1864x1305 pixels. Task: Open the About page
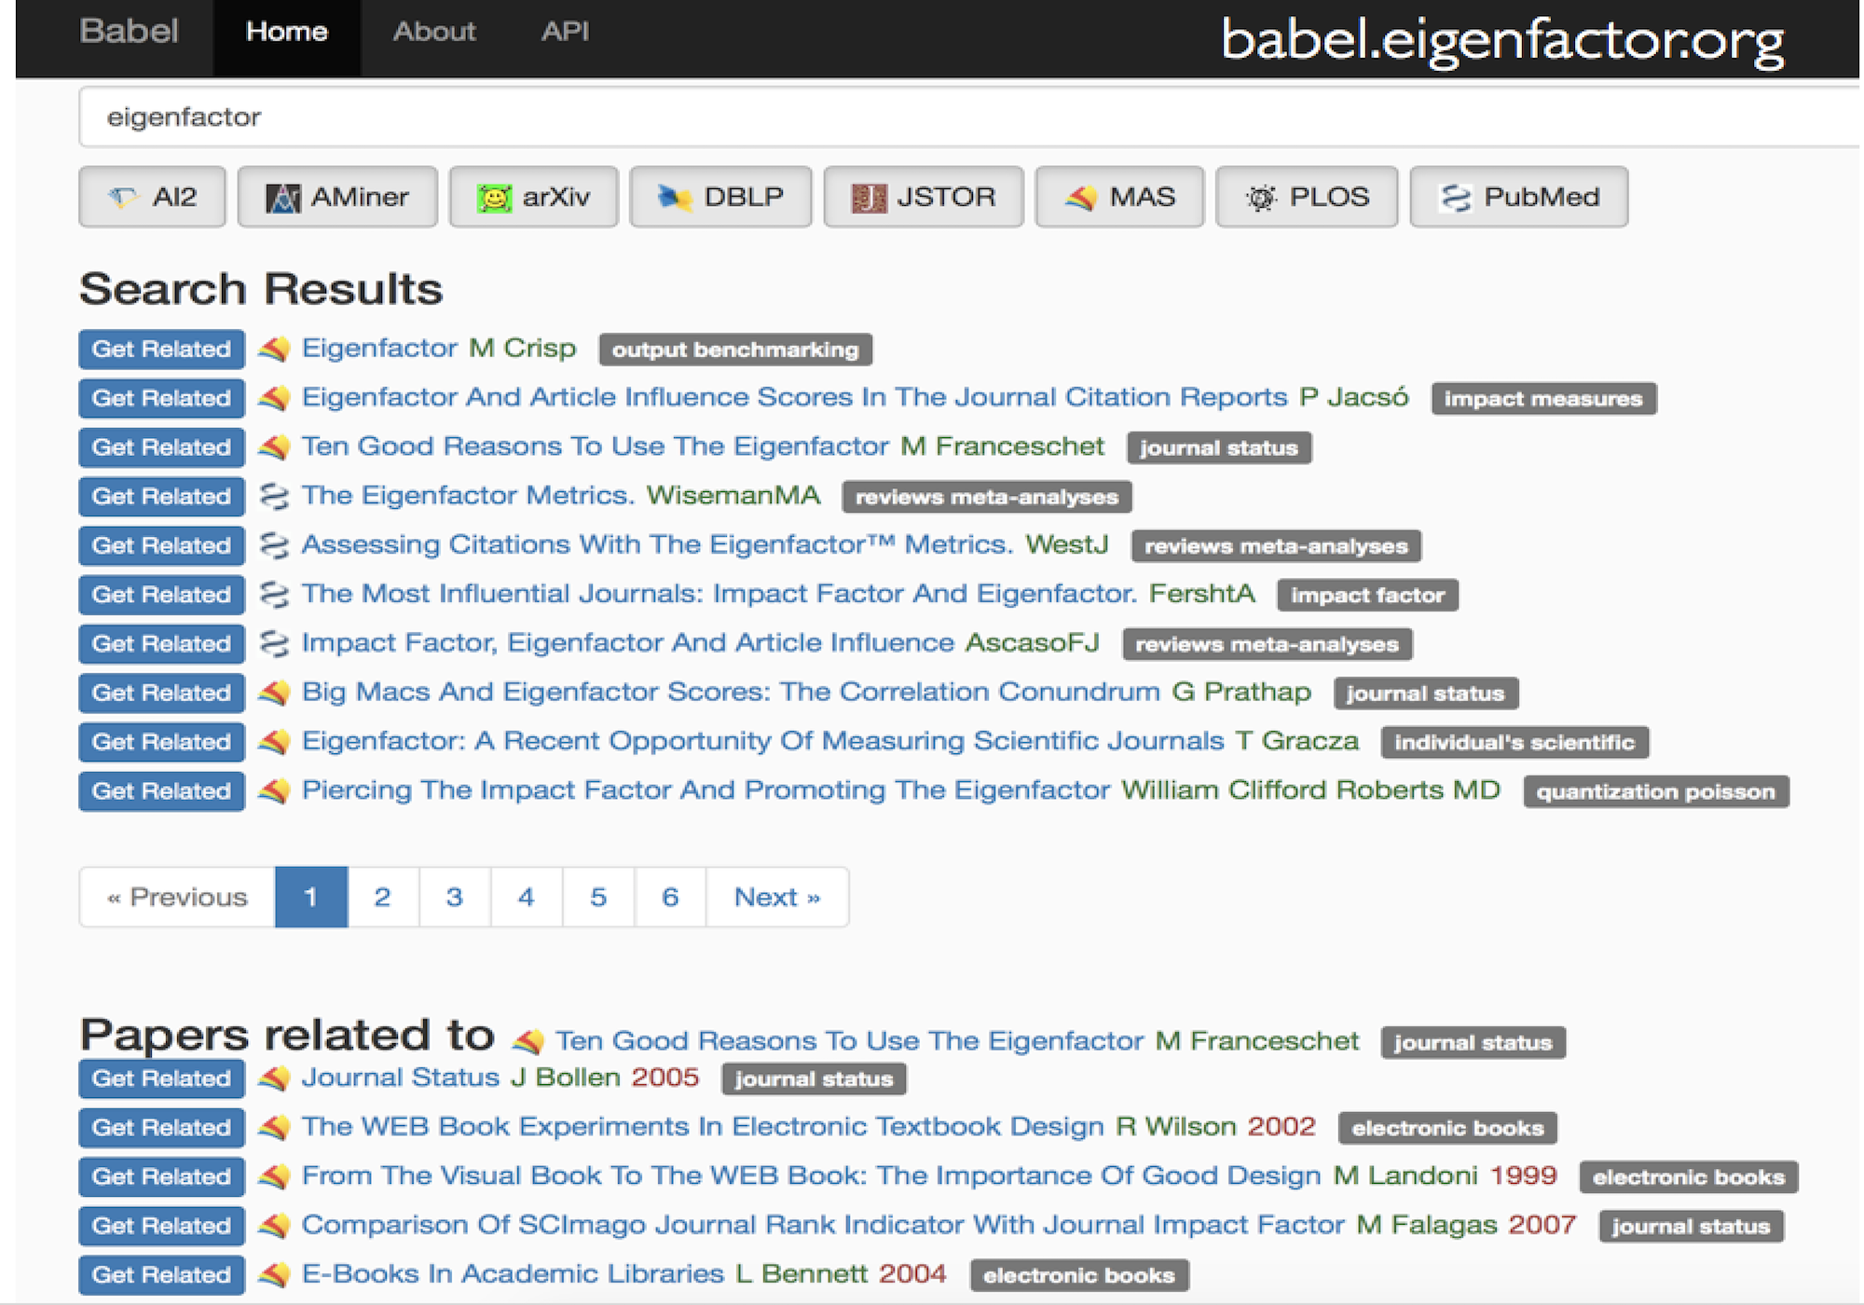coord(434,32)
